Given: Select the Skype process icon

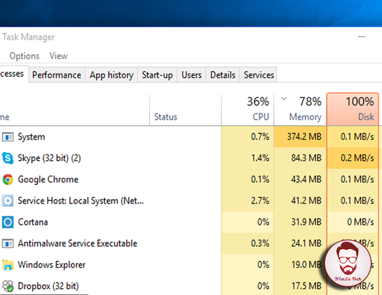Looking at the screenshot, I should pos(8,158).
